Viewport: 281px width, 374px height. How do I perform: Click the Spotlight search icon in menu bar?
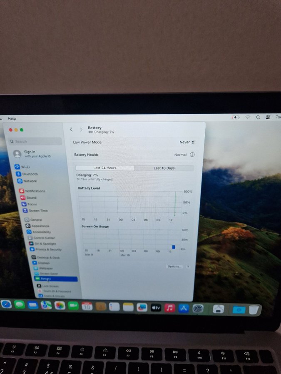point(258,118)
